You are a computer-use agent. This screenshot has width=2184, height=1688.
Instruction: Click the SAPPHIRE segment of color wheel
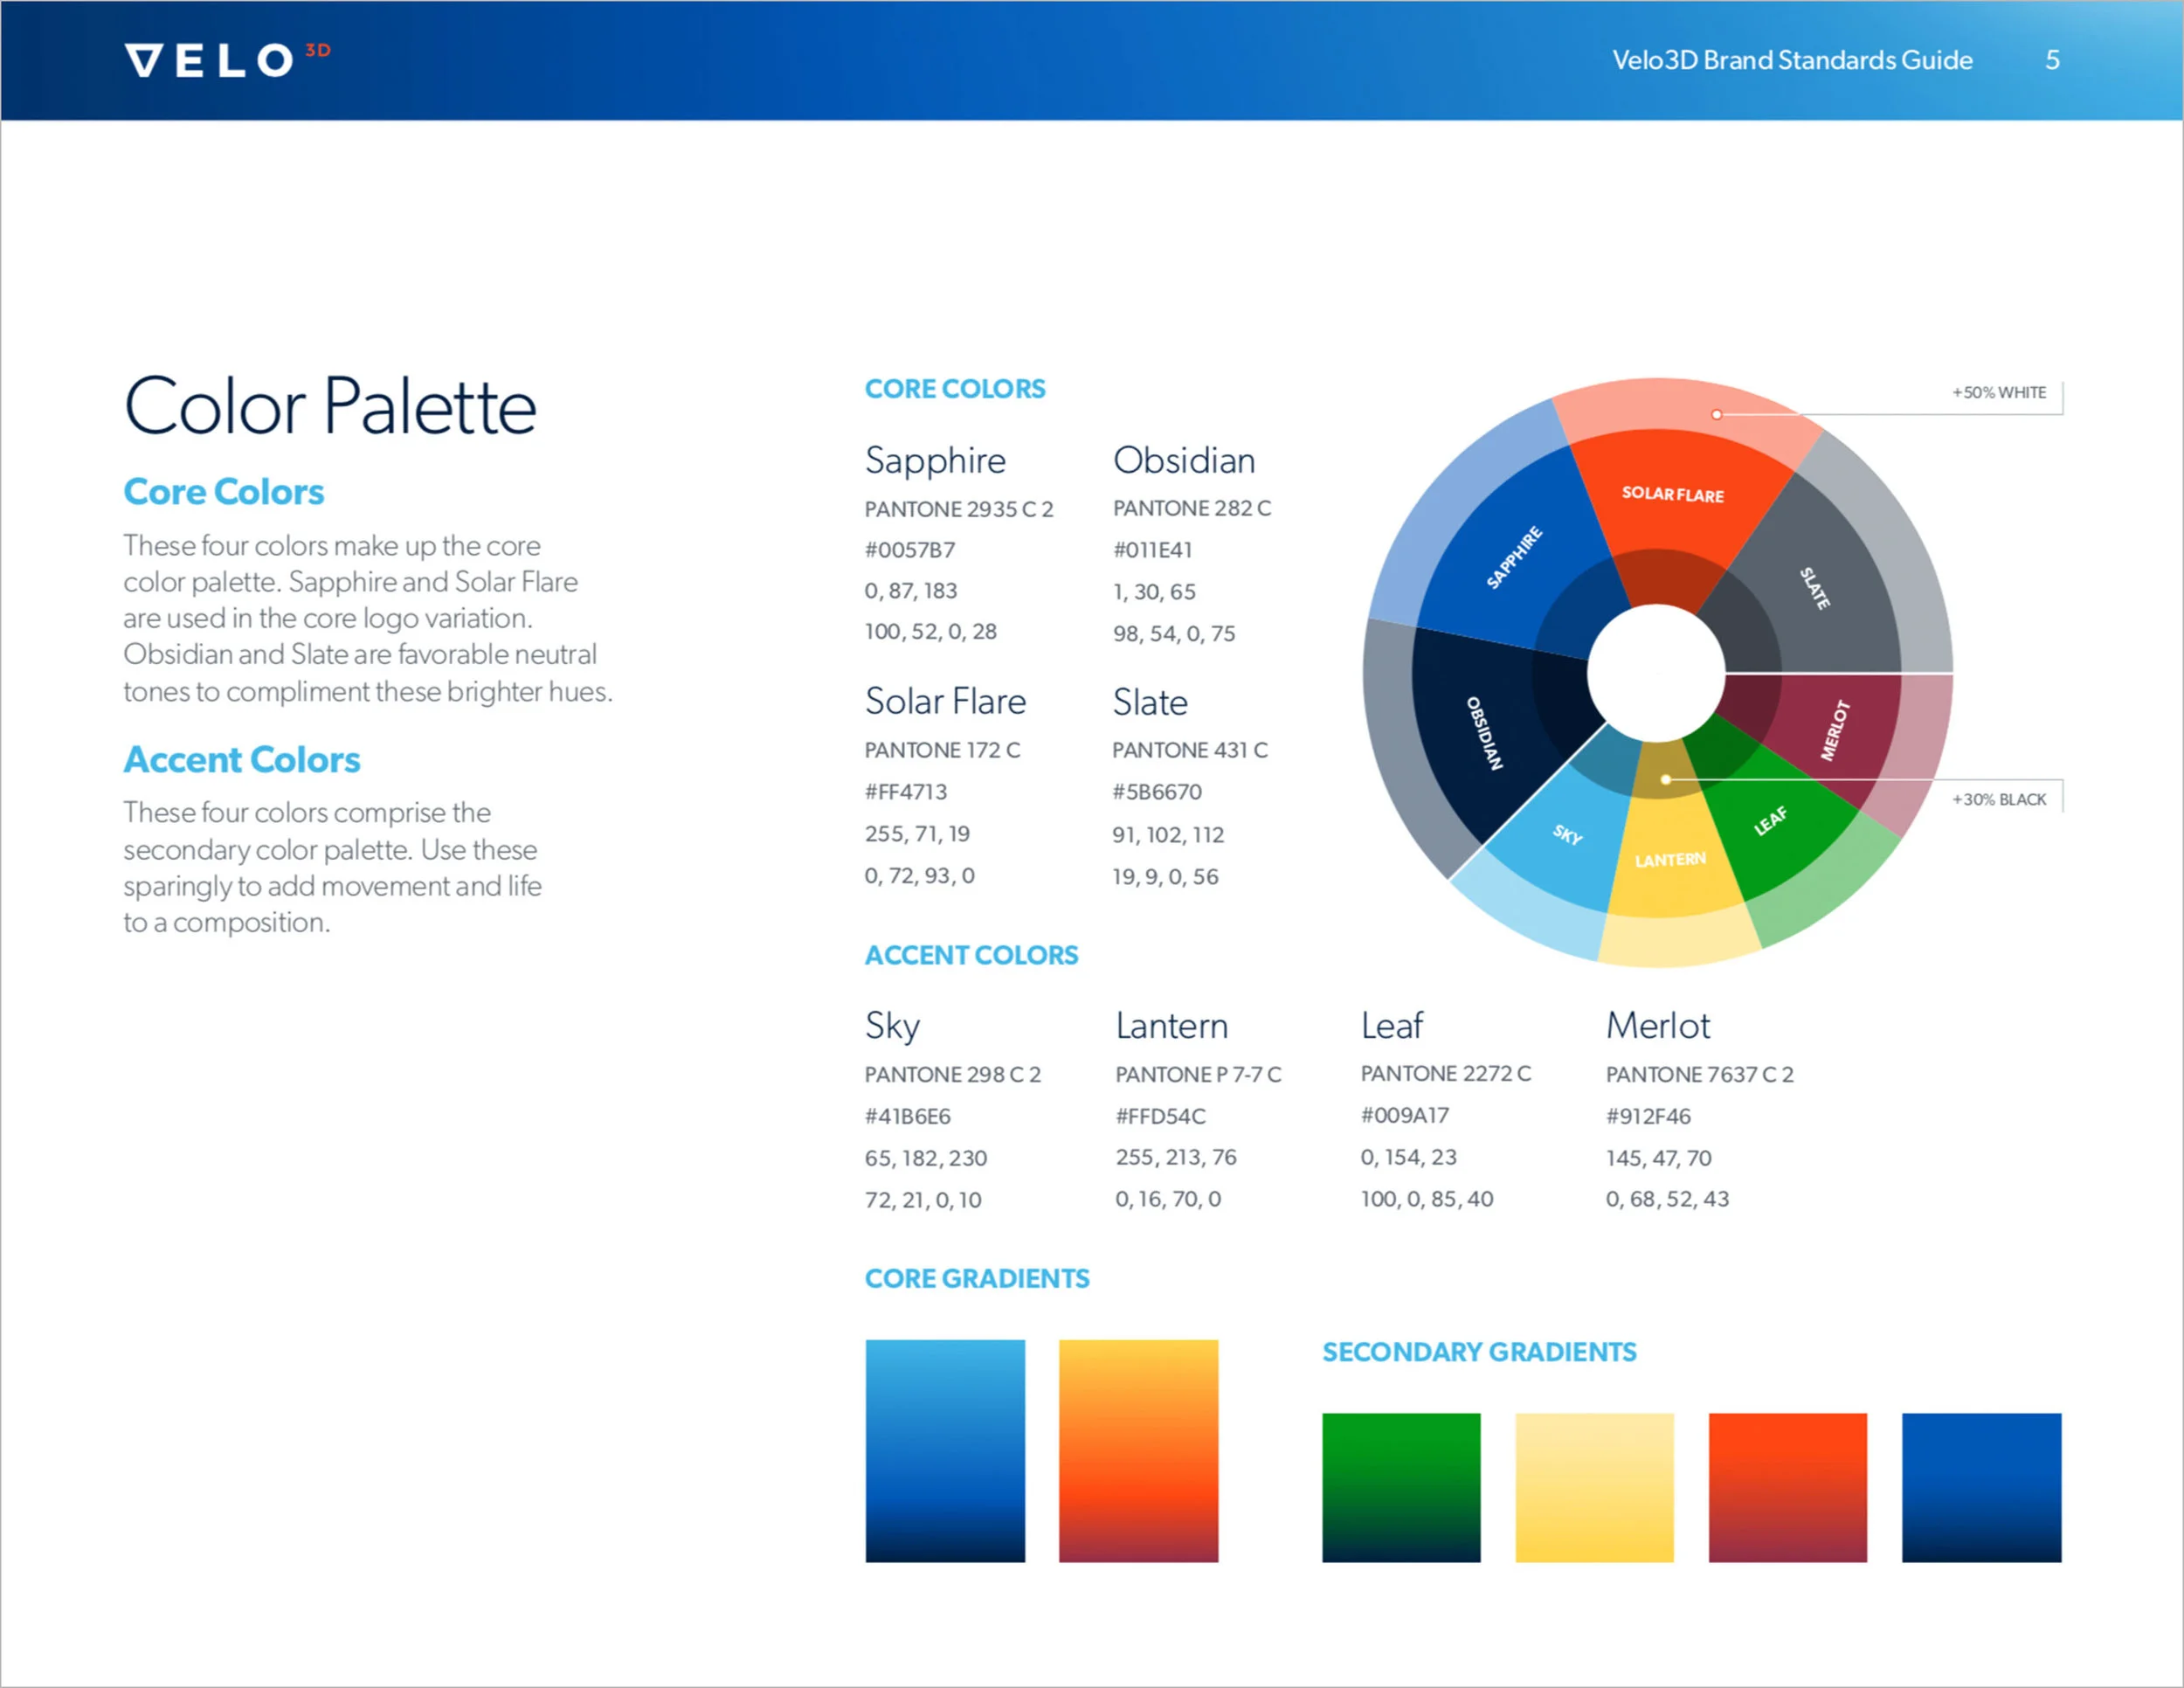1515,557
